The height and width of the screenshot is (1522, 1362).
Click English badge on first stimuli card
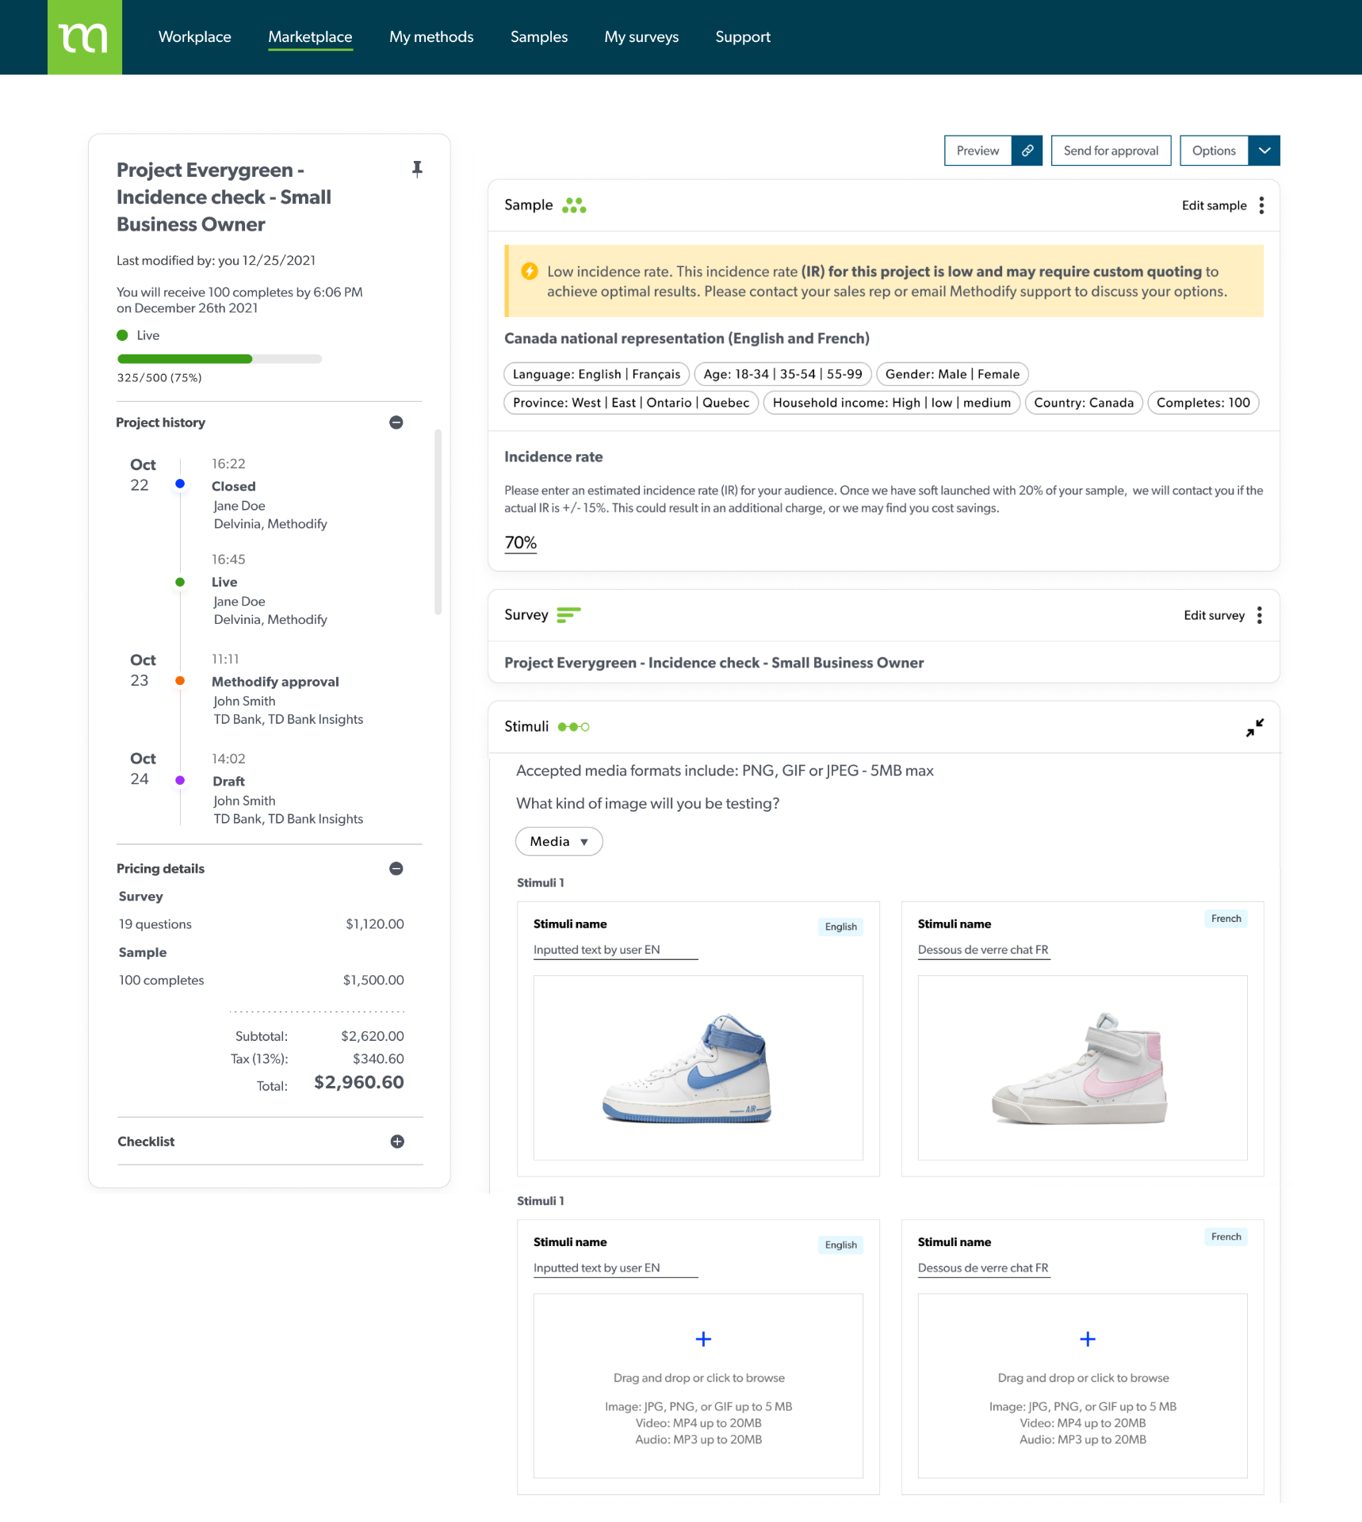pos(840,927)
